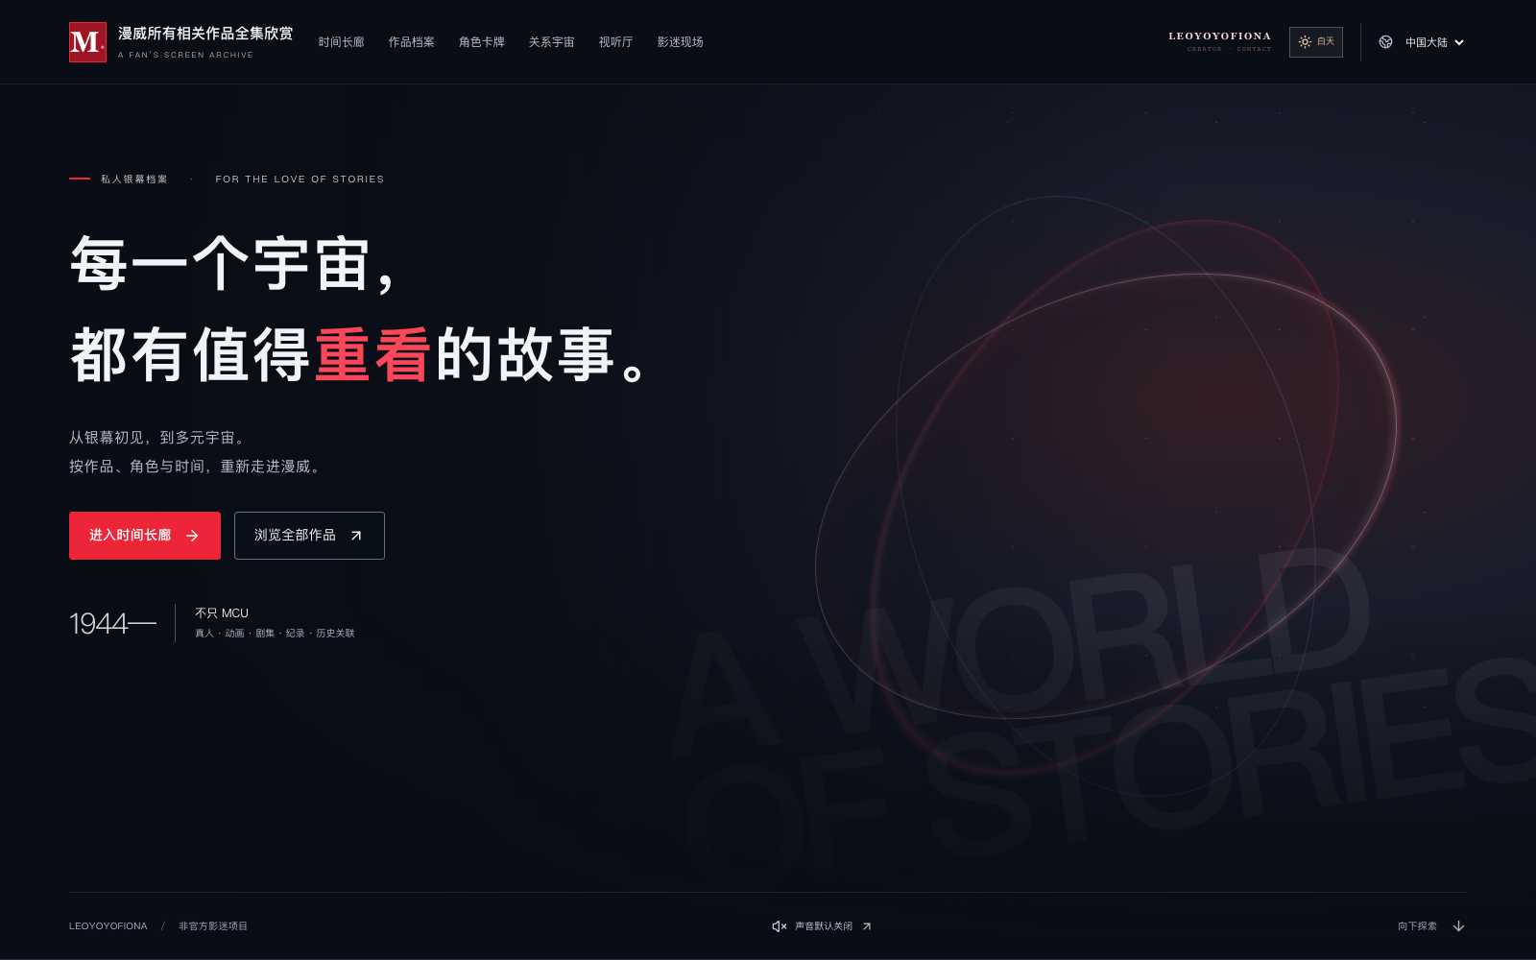
Task: Click the 浏览全部作品 outlined button
Action: pyautogui.click(x=309, y=536)
